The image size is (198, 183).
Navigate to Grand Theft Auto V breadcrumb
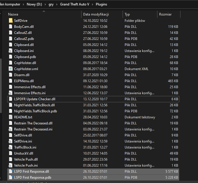(75, 5)
